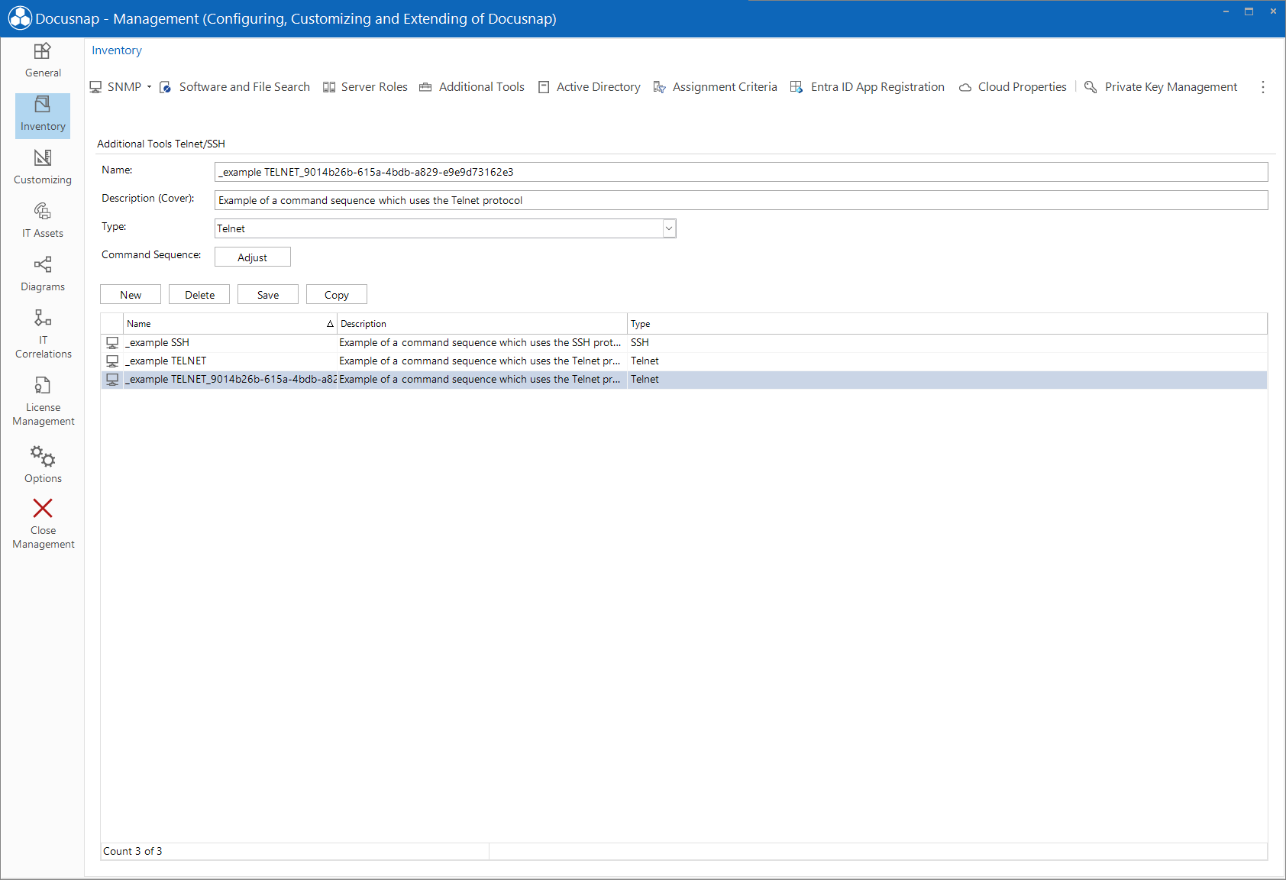This screenshot has height=880, width=1286.
Task: Open the IT Correlations sidebar icon
Action: (43, 317)
